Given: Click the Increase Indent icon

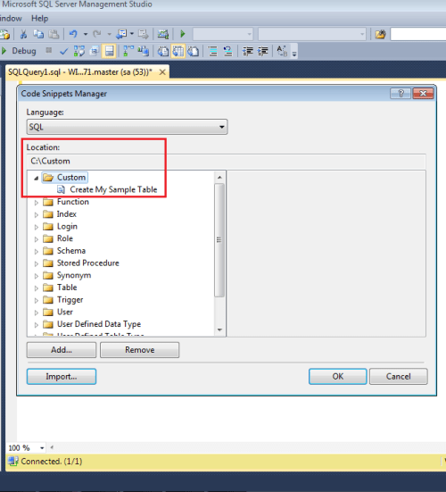Looking at the screenshot, I should pos(262,51).
